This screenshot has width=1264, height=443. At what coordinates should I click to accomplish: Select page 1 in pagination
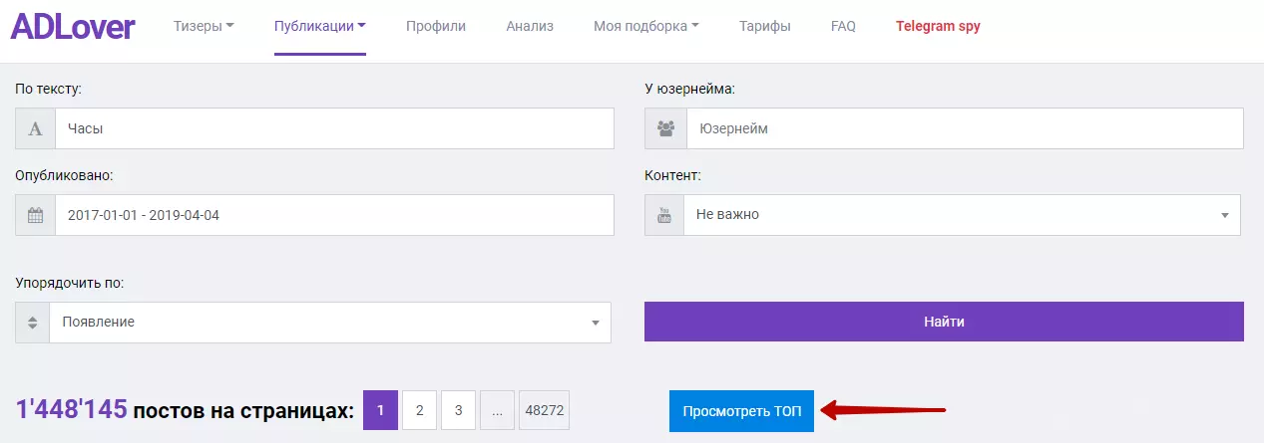(380, 410)
